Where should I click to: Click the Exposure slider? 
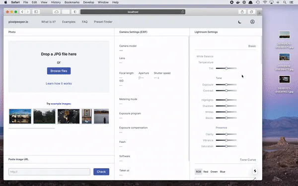pos(226,84)
